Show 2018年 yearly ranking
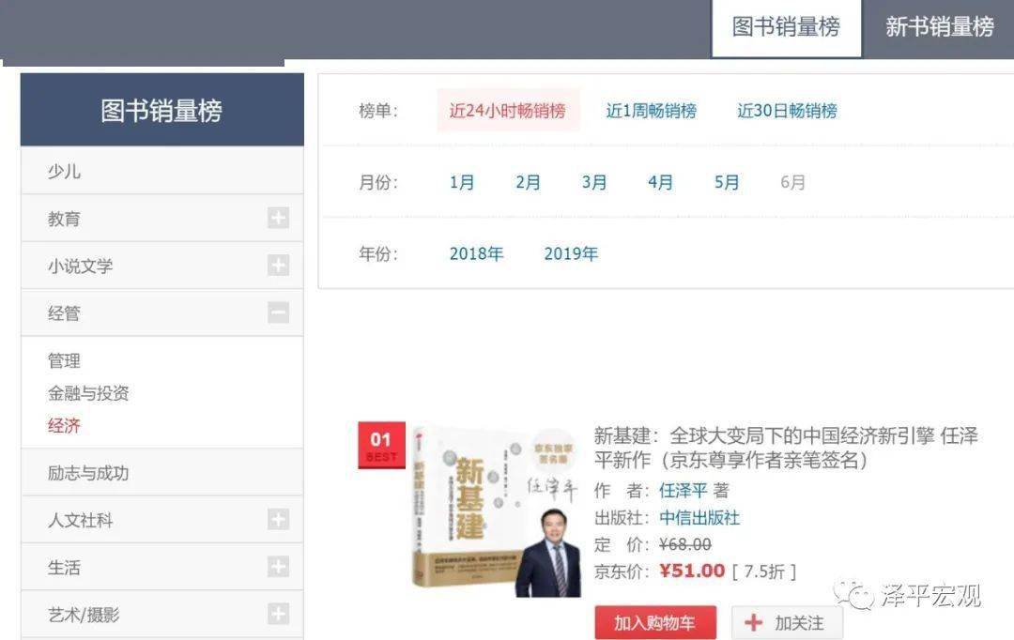The height and width of the screenshot is (640, 1014). pyautogui.click(x=477, y=253)
